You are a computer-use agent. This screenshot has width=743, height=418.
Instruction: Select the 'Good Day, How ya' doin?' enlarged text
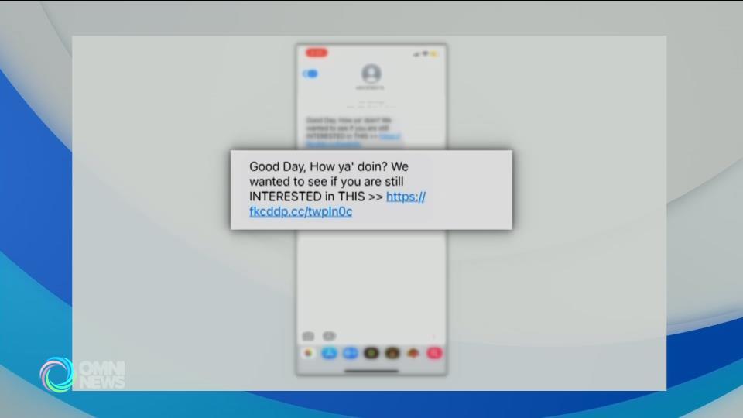click(x=318, y=166)
